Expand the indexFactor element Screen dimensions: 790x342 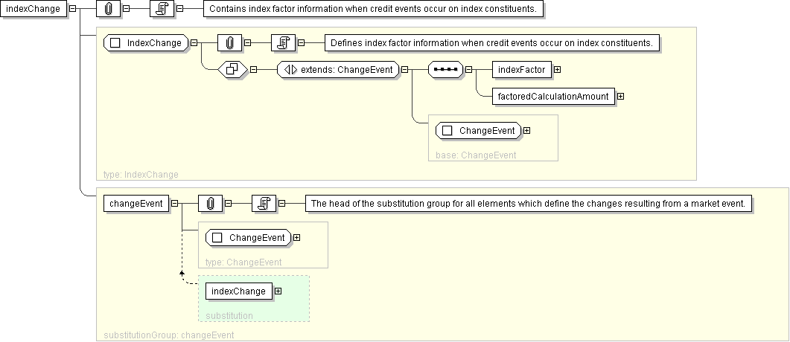pyautogui.click(x=557, y=70)
